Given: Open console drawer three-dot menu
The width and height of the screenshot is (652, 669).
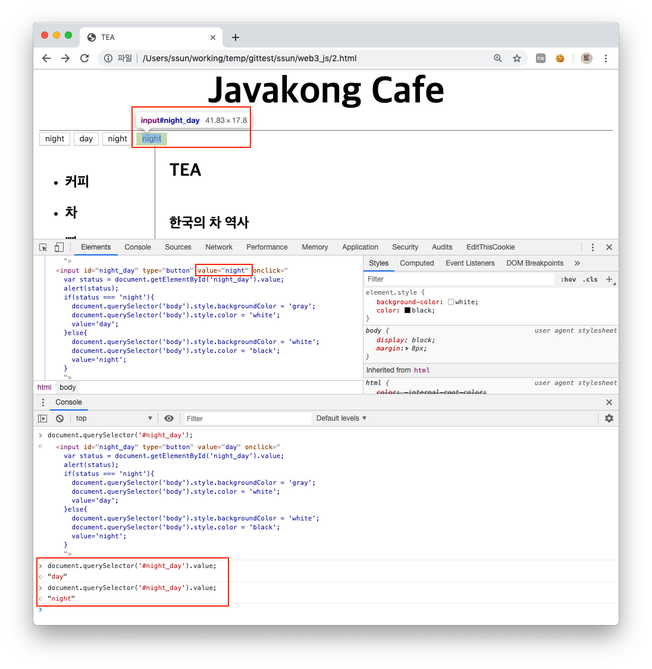Looking at the screenshot, I should tap(43, 402).
